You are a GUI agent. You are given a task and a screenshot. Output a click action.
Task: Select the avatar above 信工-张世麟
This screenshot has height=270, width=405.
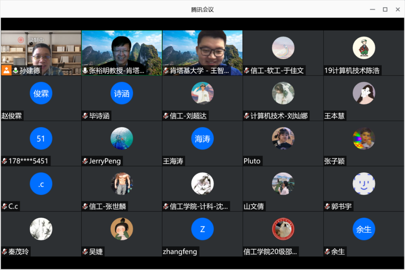[x=122, y=184]
